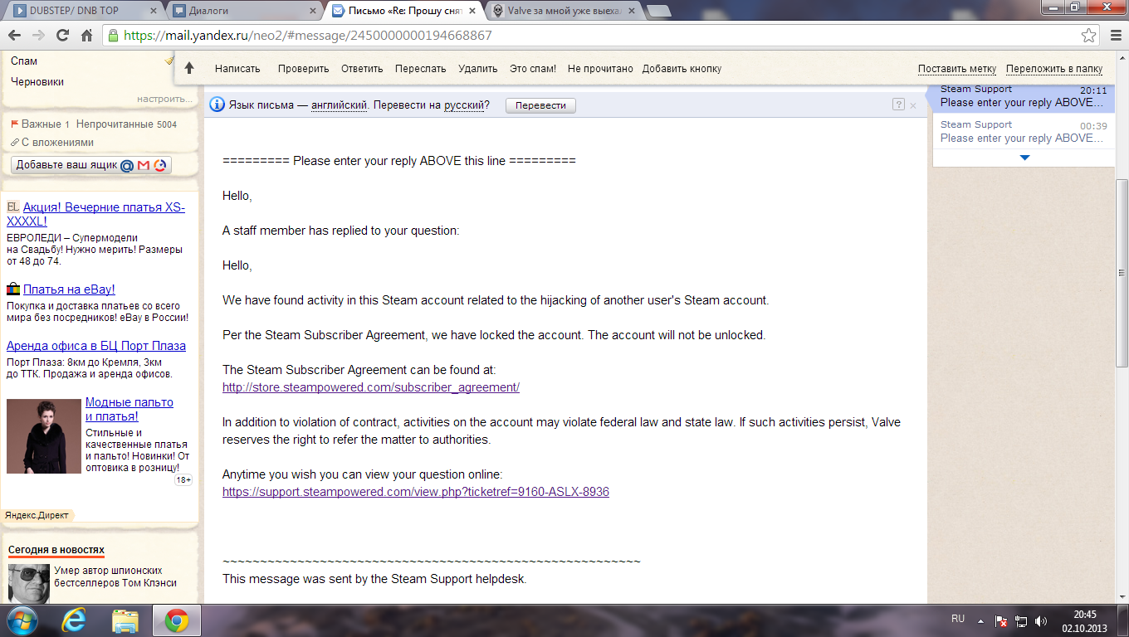
Task: Reload the page with refresh icon
Action: tap(62, 36)
